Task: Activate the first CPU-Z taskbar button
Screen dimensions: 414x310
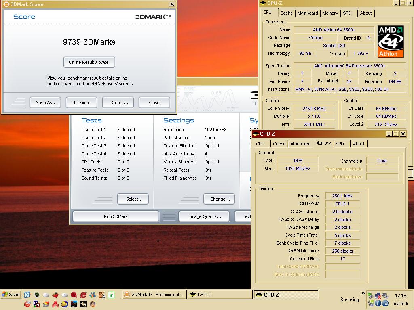Action: [220, 295]
